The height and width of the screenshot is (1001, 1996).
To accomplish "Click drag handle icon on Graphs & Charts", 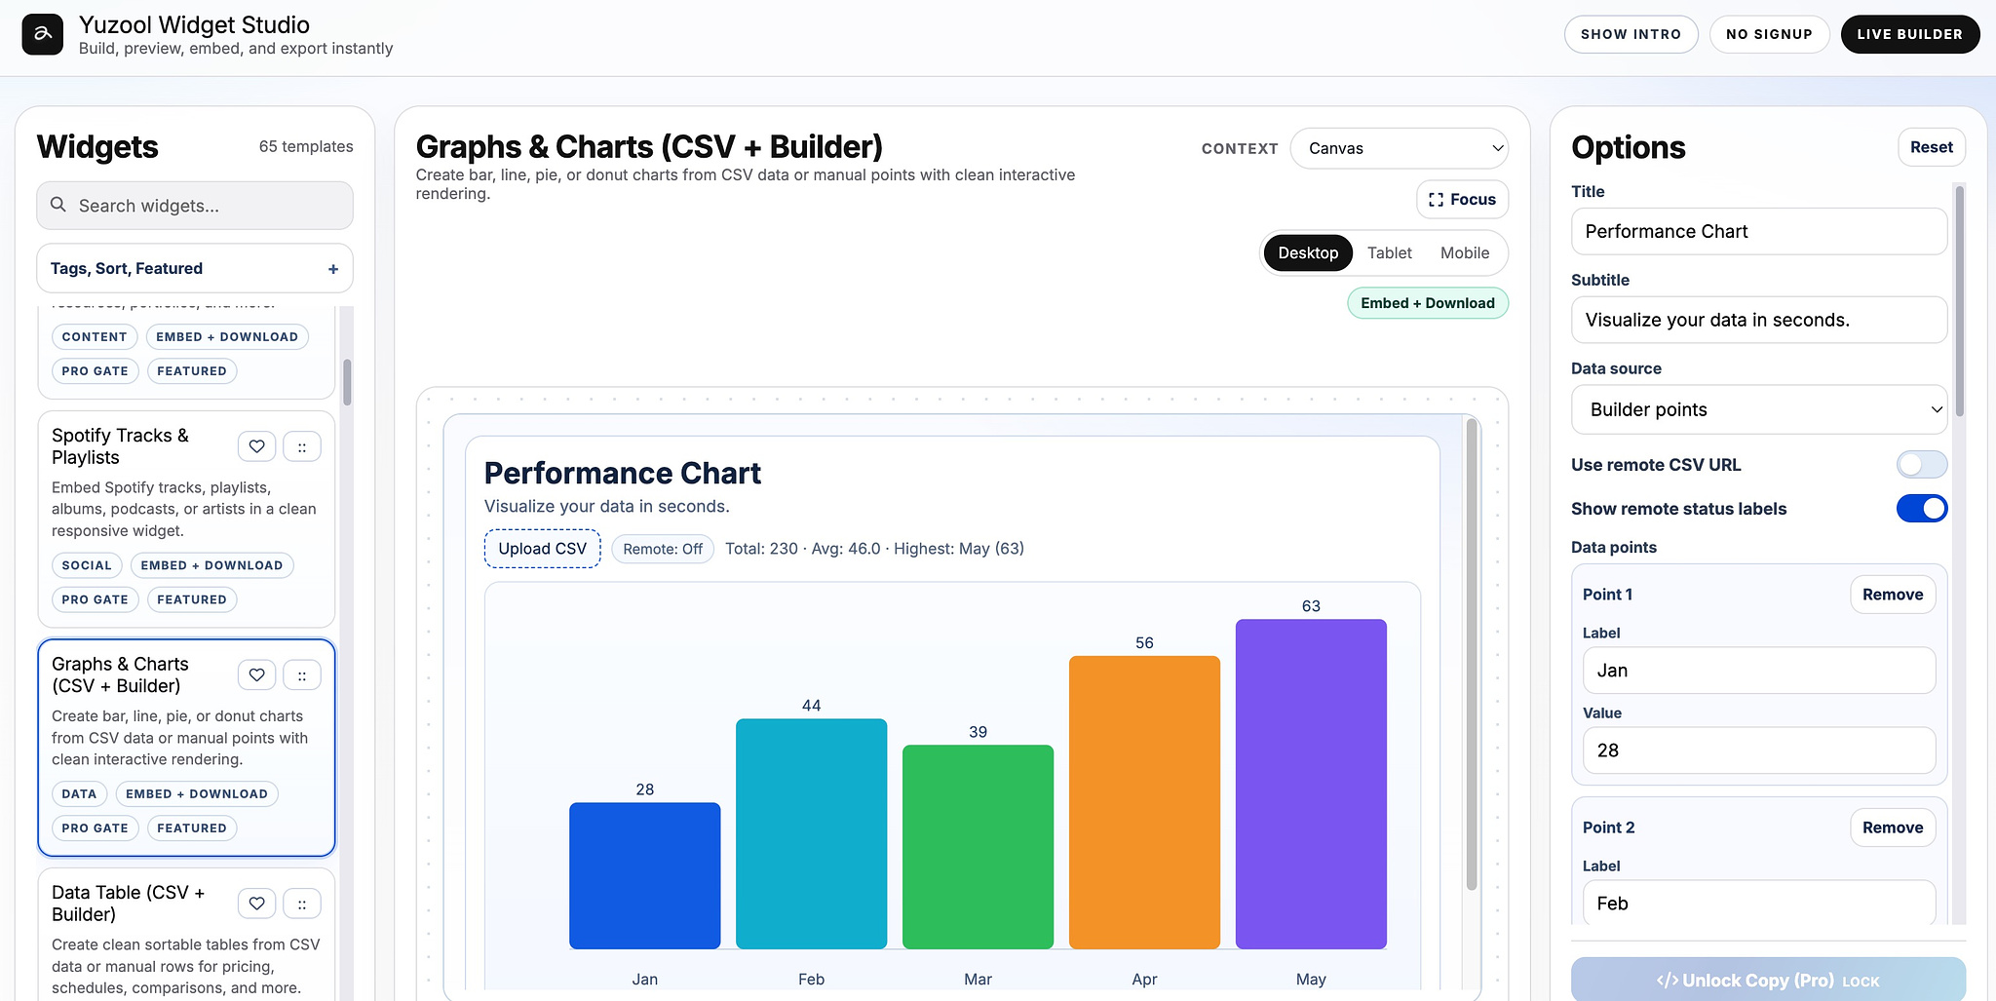I will tap(302, 674).
